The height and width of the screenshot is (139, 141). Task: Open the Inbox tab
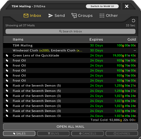pyautogui.click(x=32, y=16)
